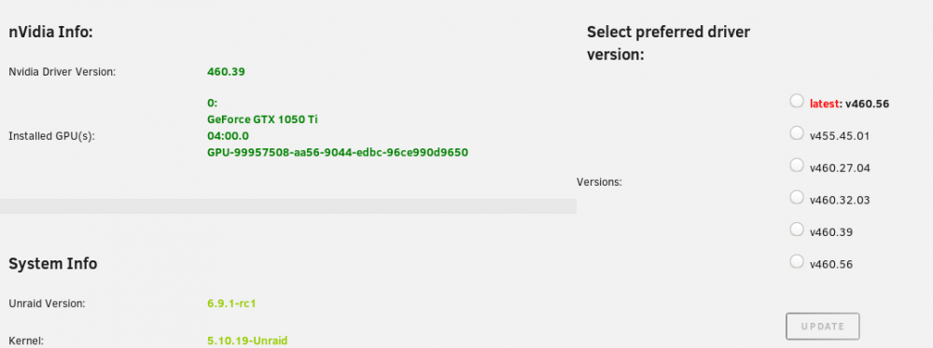Pick the v460.27.04 driver option
The image size is (933, 348).
797,165
